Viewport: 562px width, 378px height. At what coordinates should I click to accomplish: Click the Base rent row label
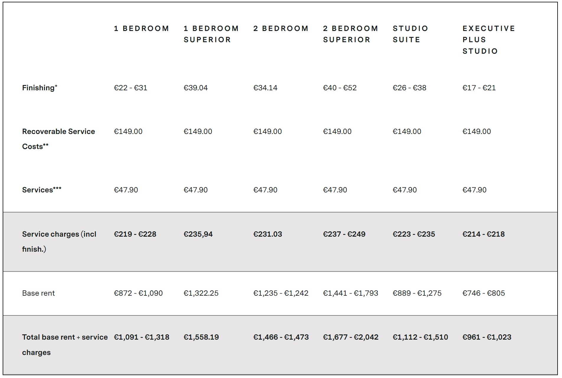coord(38,293)
